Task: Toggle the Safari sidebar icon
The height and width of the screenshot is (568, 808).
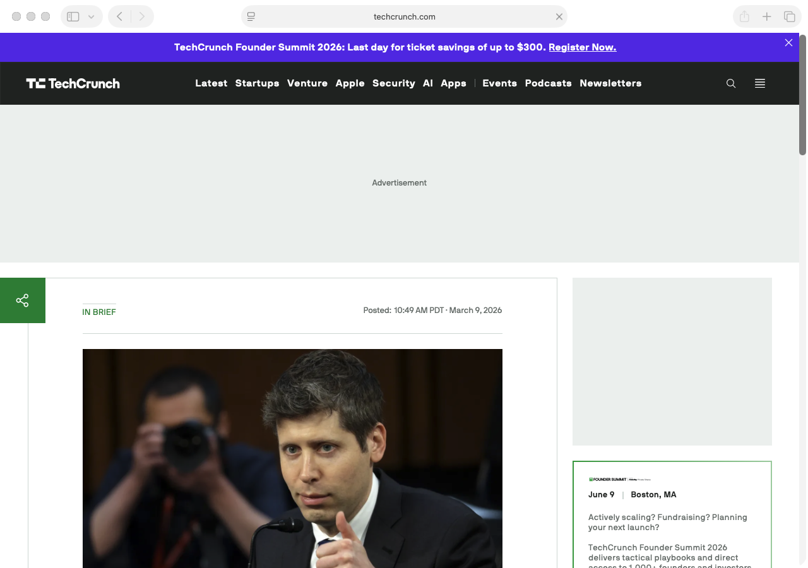Action: coord(72,16)
